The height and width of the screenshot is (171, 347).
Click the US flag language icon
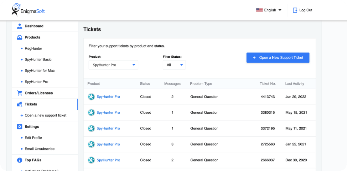[x=259, y=10]
